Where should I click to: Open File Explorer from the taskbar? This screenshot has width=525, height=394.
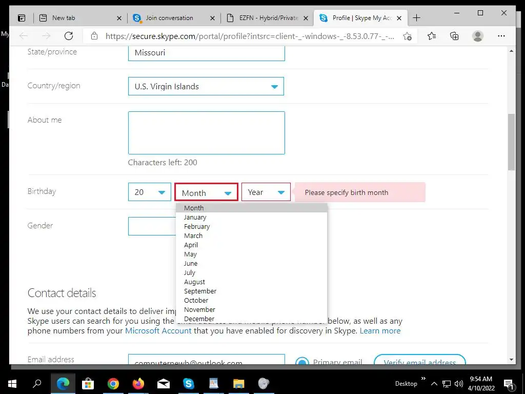click(x=239, y=384)
